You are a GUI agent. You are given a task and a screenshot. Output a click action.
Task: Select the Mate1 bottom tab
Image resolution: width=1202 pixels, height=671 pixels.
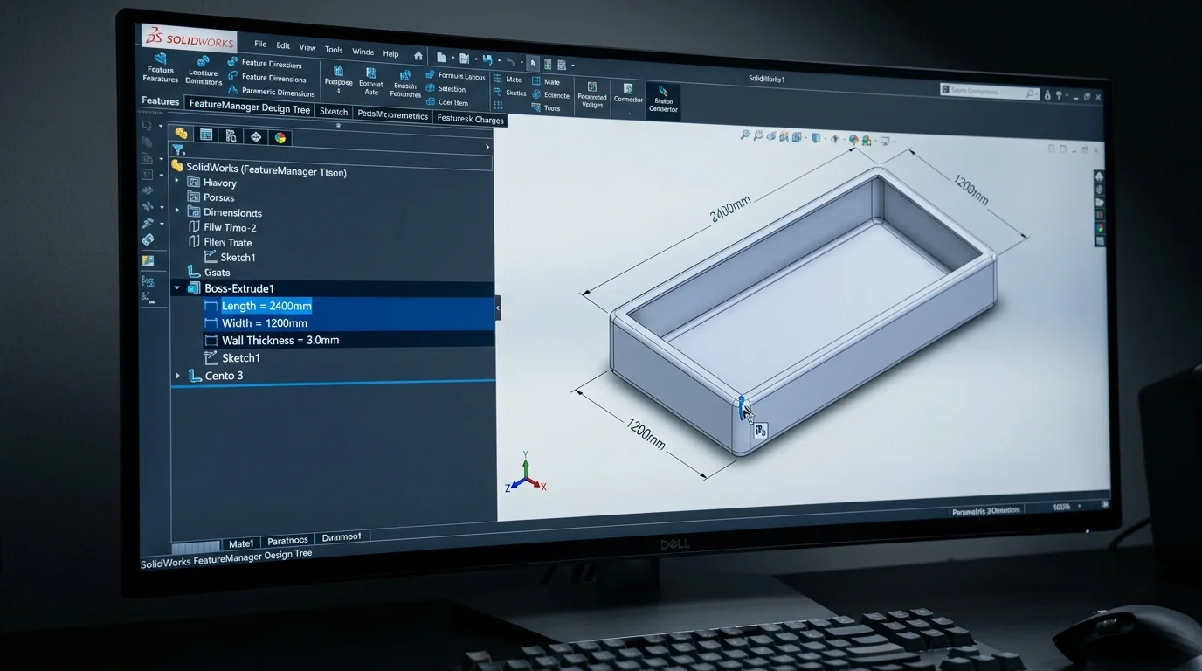coord(241,543)
